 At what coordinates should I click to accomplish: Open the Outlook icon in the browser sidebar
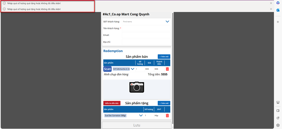278,10
